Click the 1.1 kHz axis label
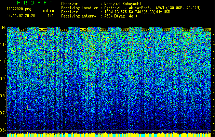Screen dimensions: 215x137 tap(3, 45)
